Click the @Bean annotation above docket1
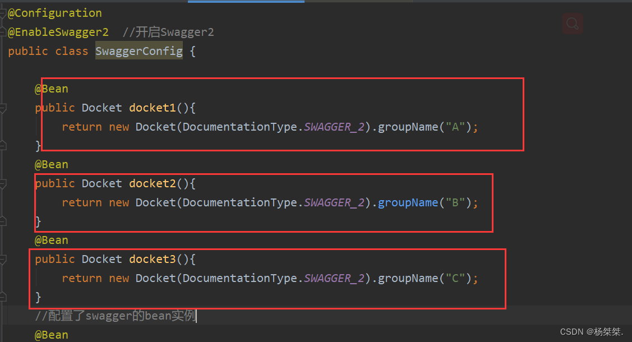Image resolution: width=632 pixels, height=342 pixels. tap(52, 89)
